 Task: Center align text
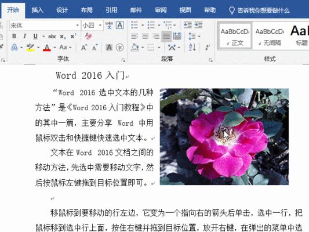(x=145, y=37)
